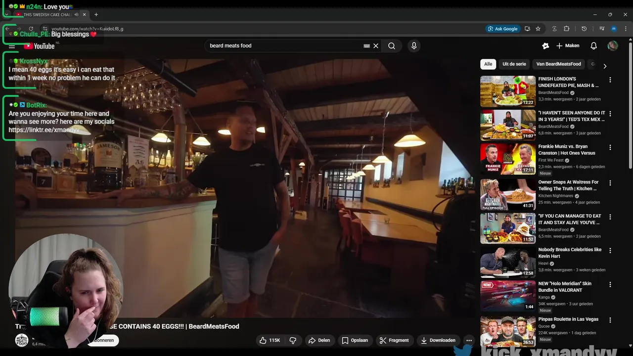Open options for Pinpas Roulette video

point(610,320)
